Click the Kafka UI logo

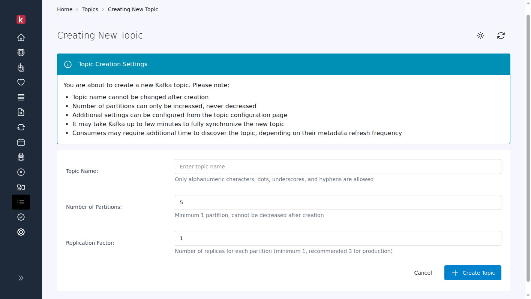point(21,19)
